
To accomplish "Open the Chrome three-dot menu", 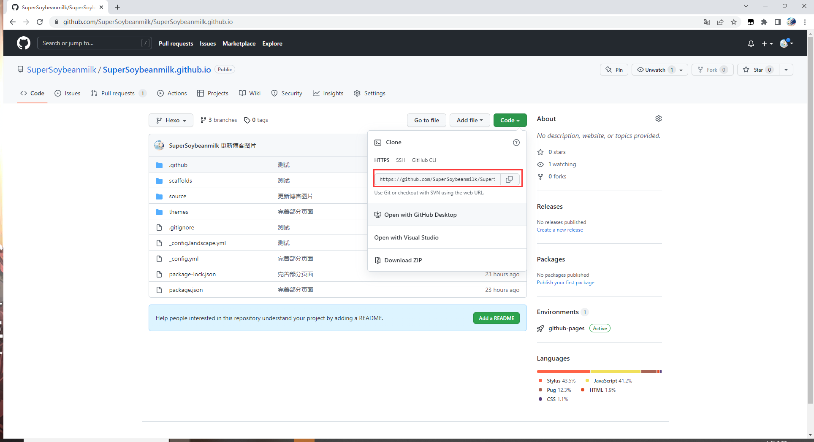I will click(x=805, y=22).
